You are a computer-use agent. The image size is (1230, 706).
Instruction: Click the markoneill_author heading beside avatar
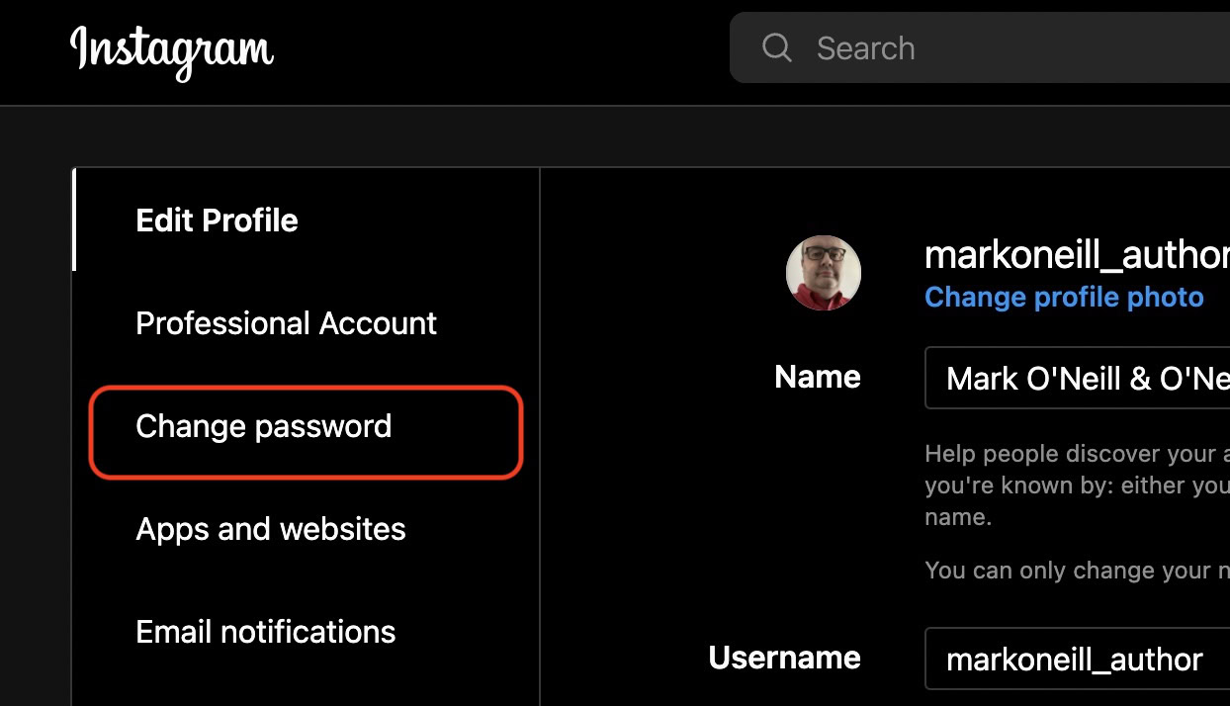1076,255
